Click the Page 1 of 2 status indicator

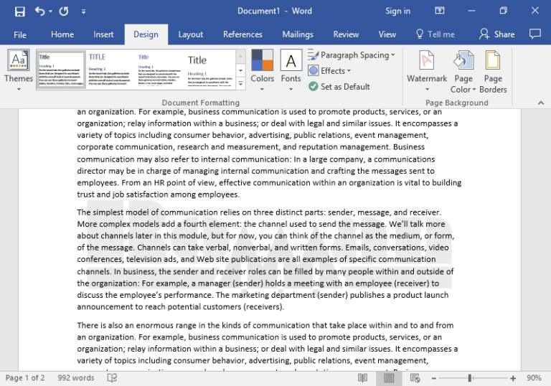click(25, 378)
